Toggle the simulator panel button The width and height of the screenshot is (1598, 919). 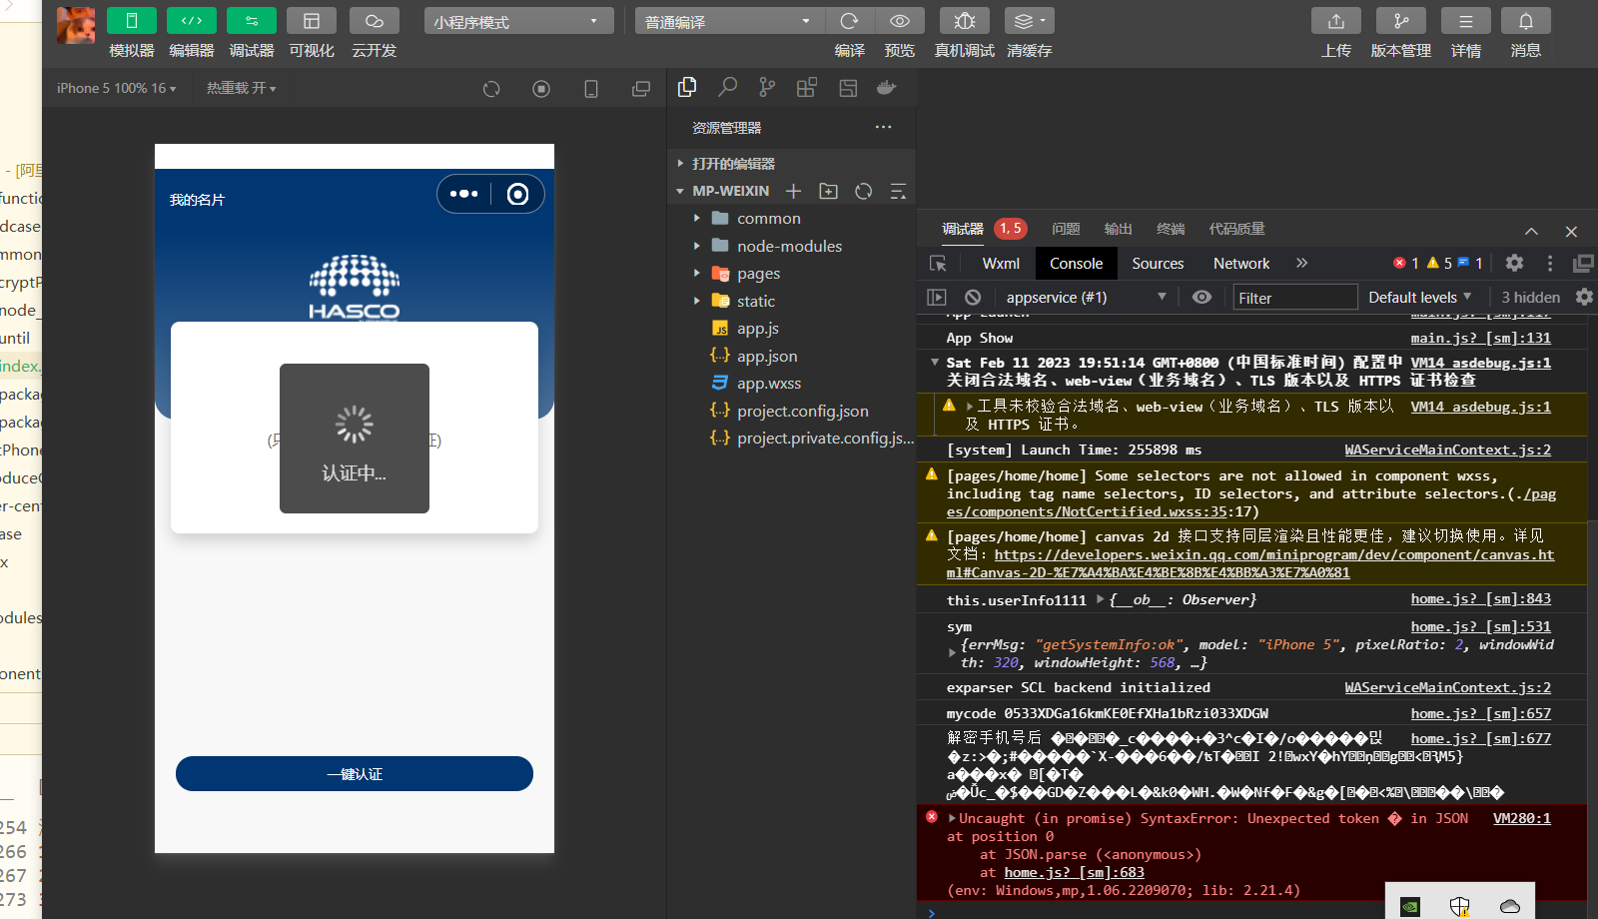tap(131, 21)
